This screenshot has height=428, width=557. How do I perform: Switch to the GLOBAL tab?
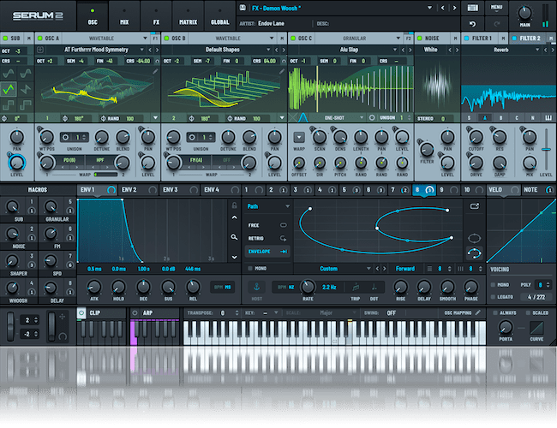tap(220, 16)
